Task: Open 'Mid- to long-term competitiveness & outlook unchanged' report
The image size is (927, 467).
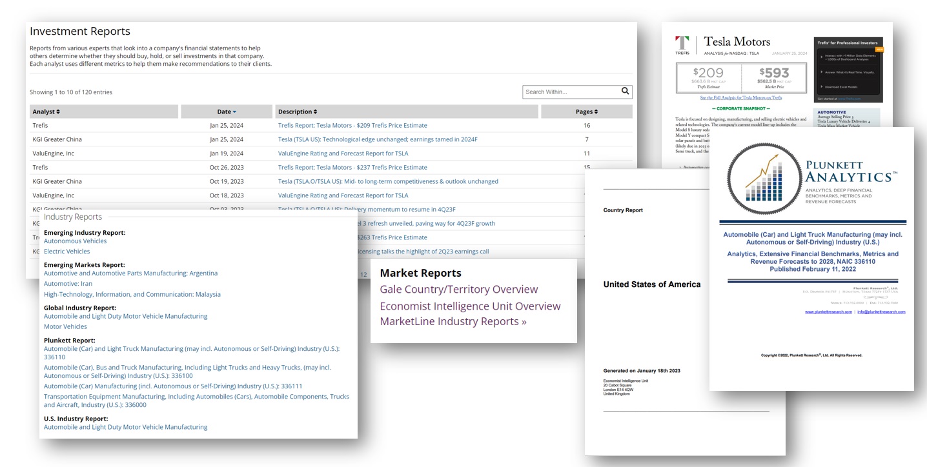Action: (388, 181)
